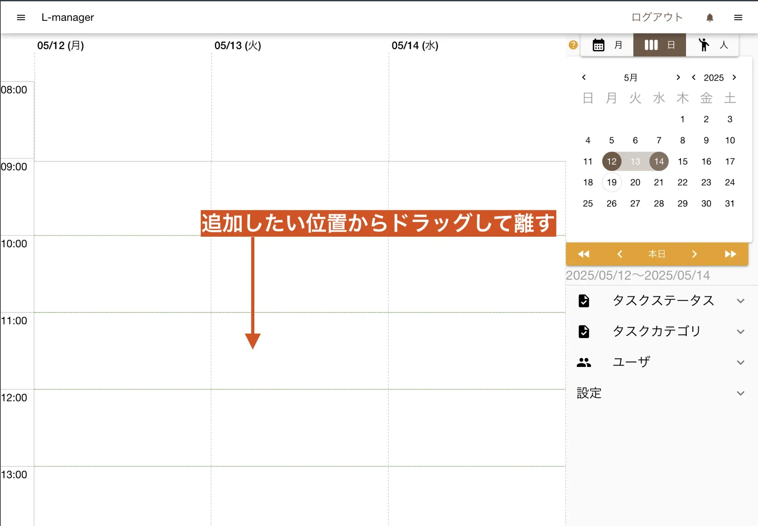Switch to the 人 people view
Image resolution: width=758 pixels, height=526 pixels.
(713, 45)
